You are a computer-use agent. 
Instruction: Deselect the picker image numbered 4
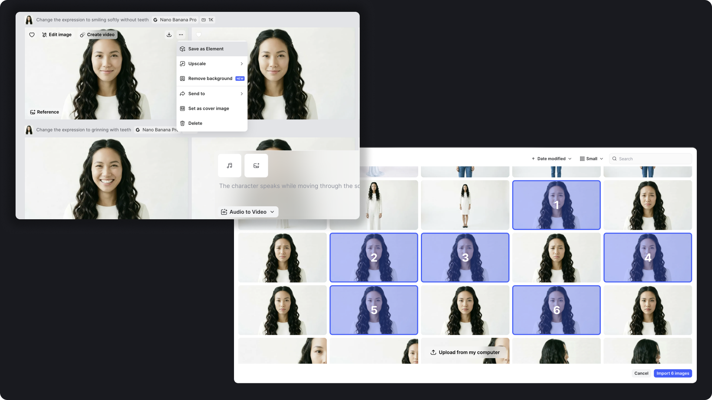coord(647,258)
